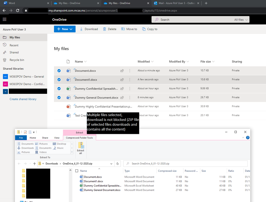Viewport: 266px width, 202px height.
Task: Open more actions for Document1.docx
Action: click(x=130, y=80)
